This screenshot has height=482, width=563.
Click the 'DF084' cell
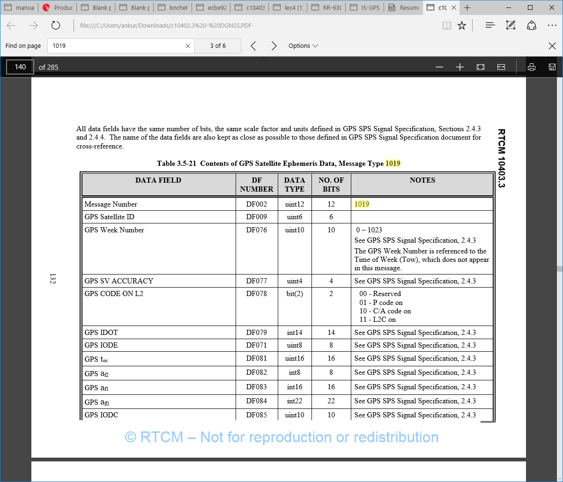click(x=257, y=401)
